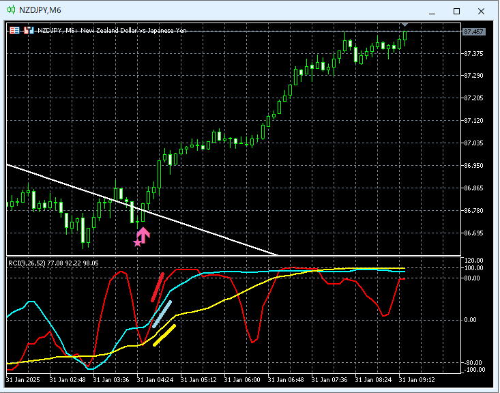Screen dimensions: 500x393
Task: Click price axis label 87.290
Action: (x=473, y=76)
